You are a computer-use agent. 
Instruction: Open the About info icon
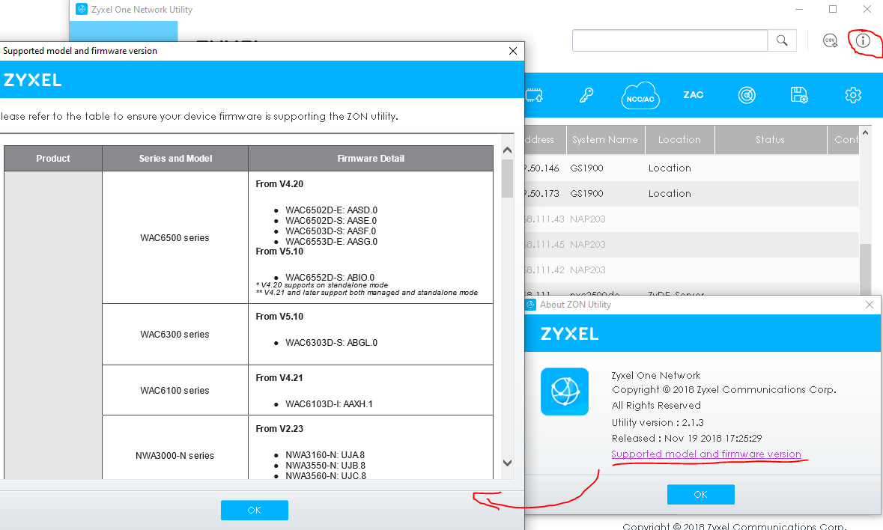click(x=863, y=40)
